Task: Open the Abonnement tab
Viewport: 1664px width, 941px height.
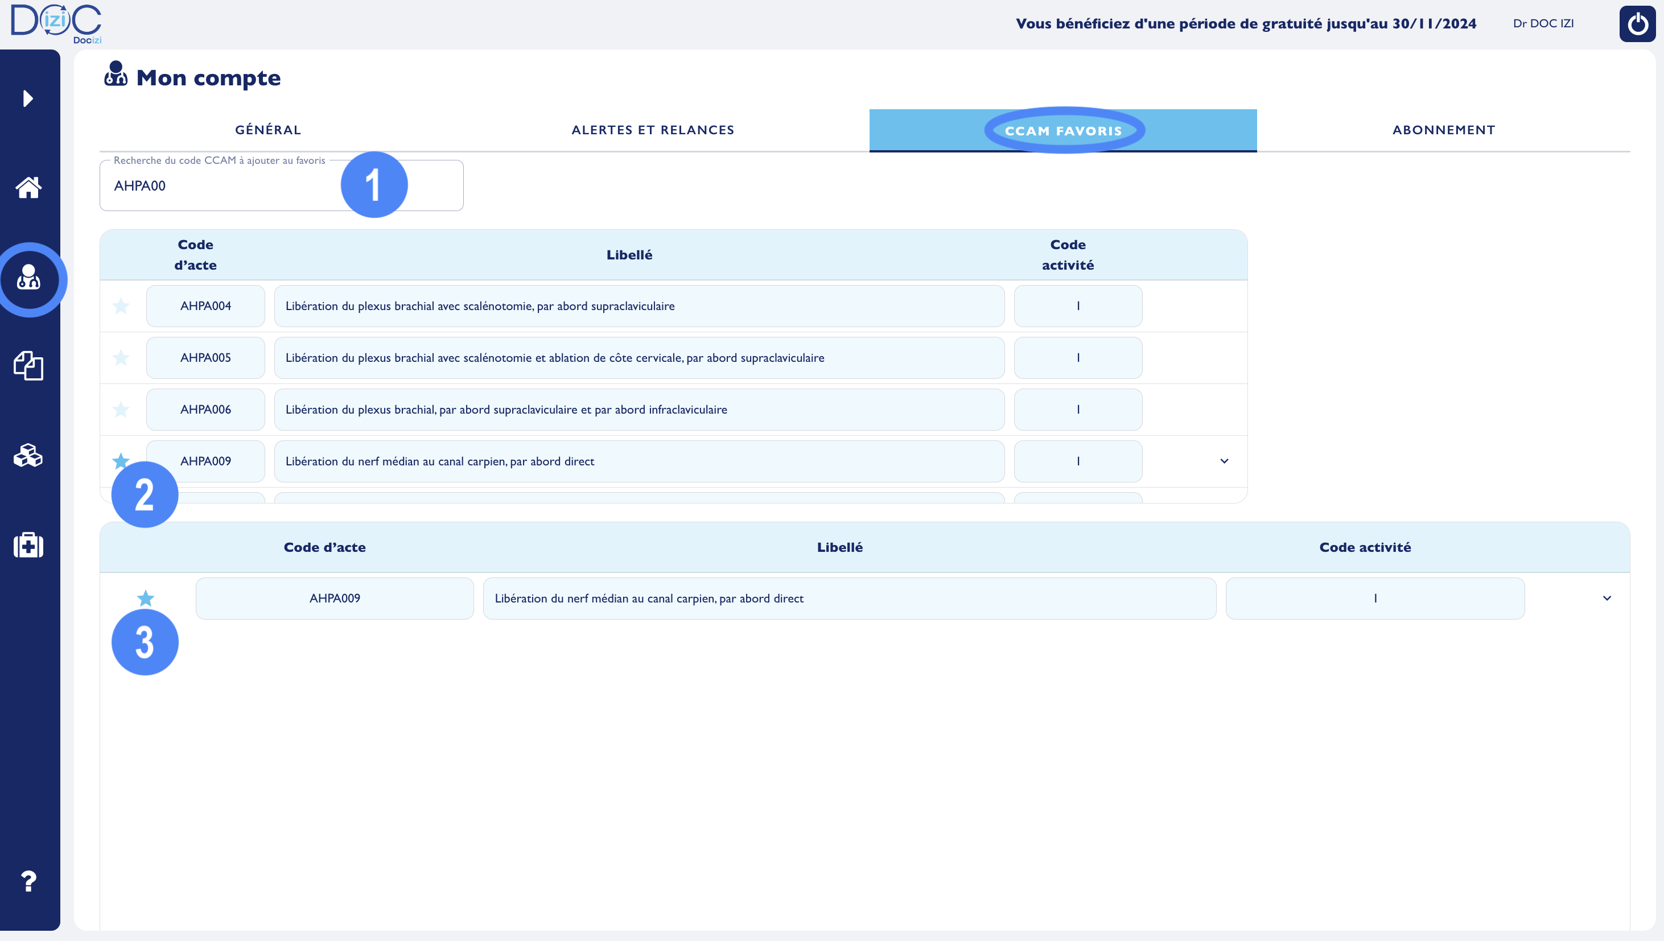Action: click(1443, 130)
